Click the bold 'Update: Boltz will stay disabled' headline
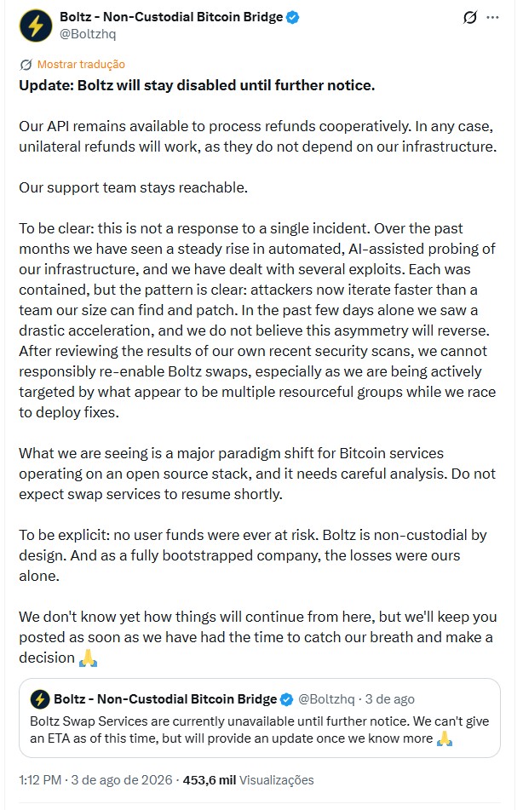523x810 pixels. pyautogui.click(x=197, y=85)
